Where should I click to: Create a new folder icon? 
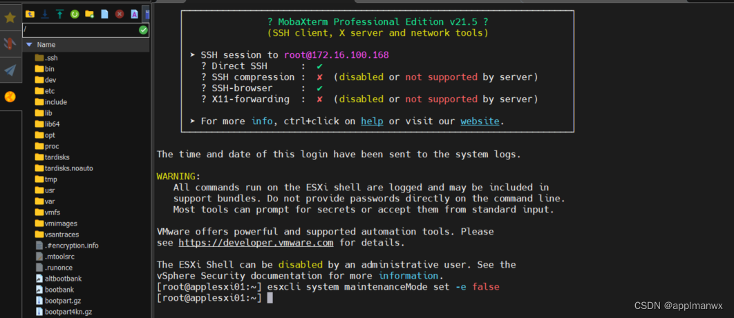(x=89, y=14)
